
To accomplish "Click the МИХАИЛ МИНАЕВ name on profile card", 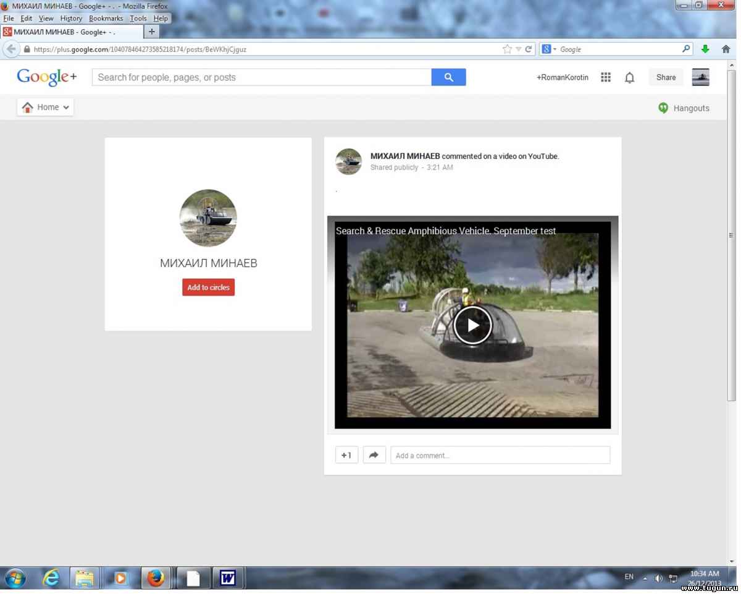I will coord(209,263).
